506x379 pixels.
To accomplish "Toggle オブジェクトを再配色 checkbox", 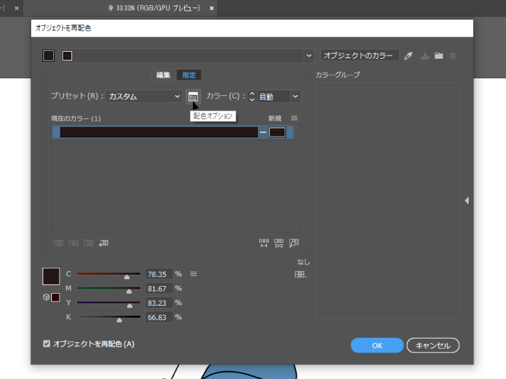I will 46,344.
